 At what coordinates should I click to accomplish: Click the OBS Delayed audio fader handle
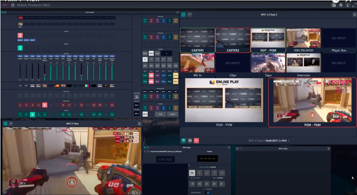pyautogui.click(x=45, y=75)
